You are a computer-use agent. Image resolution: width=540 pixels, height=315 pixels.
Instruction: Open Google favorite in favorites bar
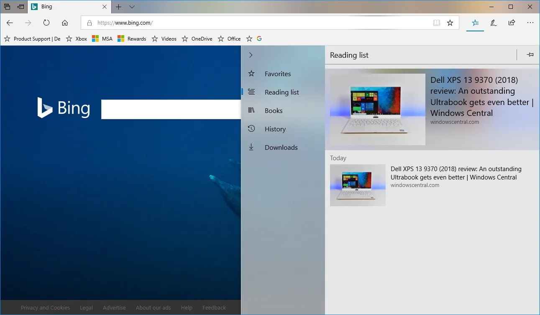[x=259, y=39]
